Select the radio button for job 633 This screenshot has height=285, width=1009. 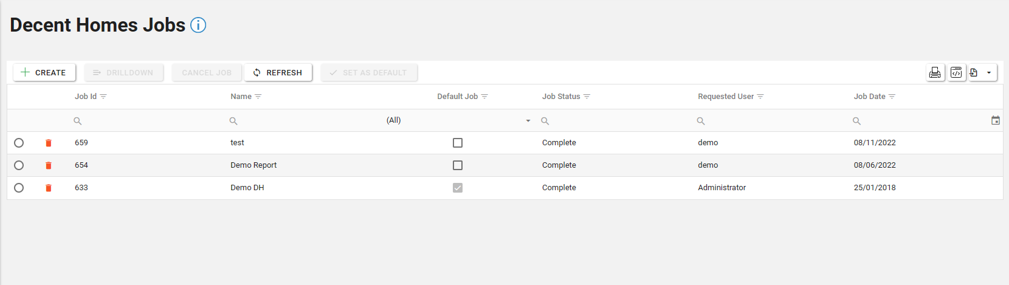(x=19, y=188)
